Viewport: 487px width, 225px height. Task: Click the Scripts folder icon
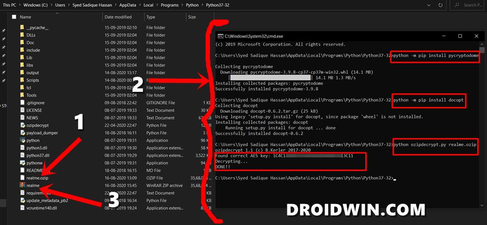22,80
